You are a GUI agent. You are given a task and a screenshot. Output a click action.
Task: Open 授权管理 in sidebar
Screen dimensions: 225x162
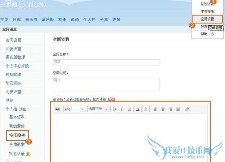click(x=13, y=74)
